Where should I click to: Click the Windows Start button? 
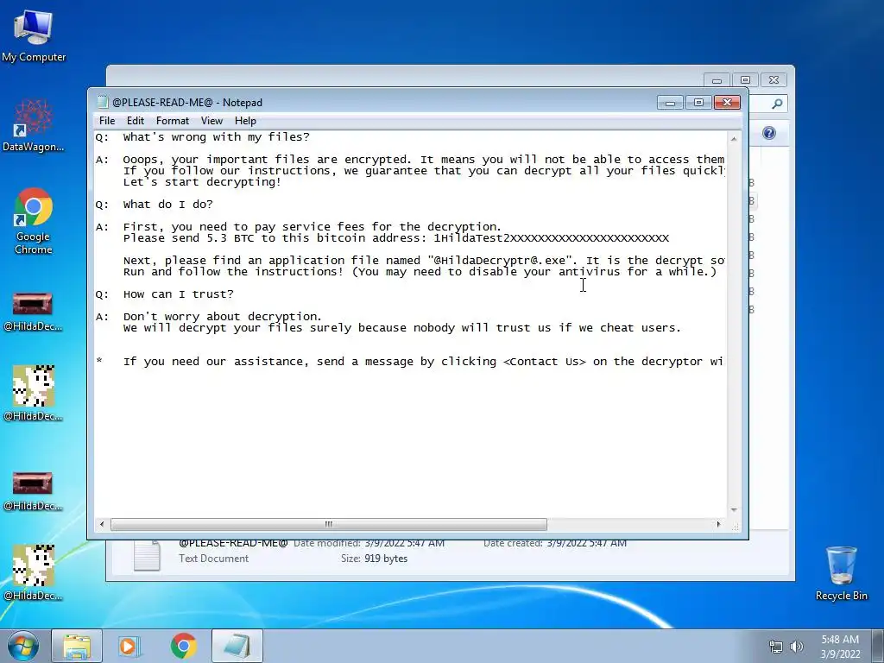pos(22,646)
